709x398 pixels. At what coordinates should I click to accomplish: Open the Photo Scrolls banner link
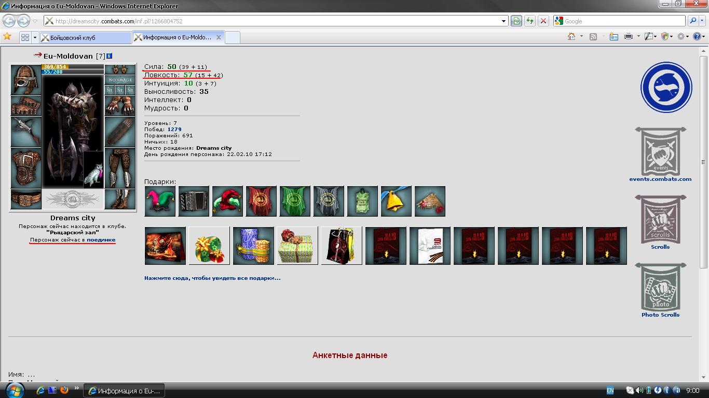coord(660,290)
